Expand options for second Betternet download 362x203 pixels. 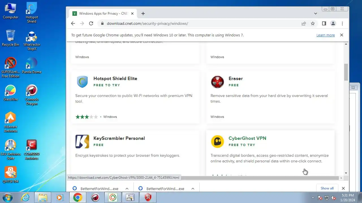pyautogui.click(x=193, y=189)
